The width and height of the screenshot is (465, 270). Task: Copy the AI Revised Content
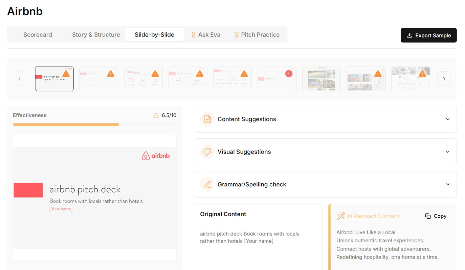coord(436,216)
